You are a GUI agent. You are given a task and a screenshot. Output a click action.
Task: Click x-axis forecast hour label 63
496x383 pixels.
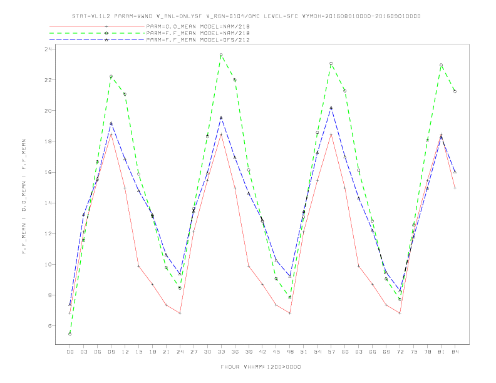(x=359, y=352)
